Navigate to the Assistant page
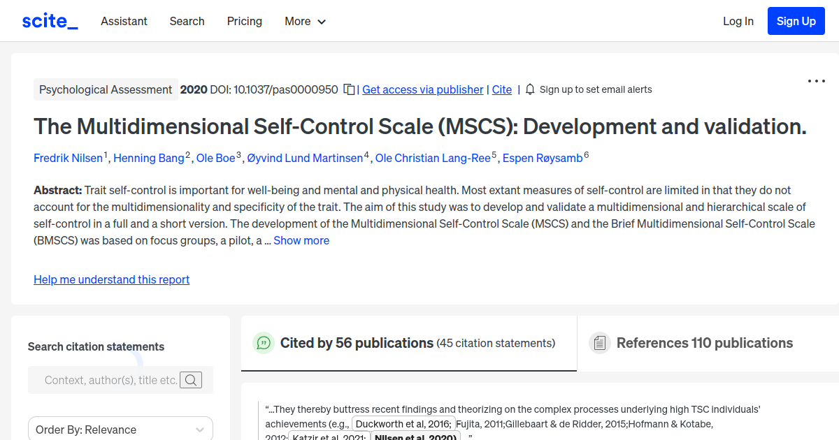 pyautogui.click(x=124, y=21)
